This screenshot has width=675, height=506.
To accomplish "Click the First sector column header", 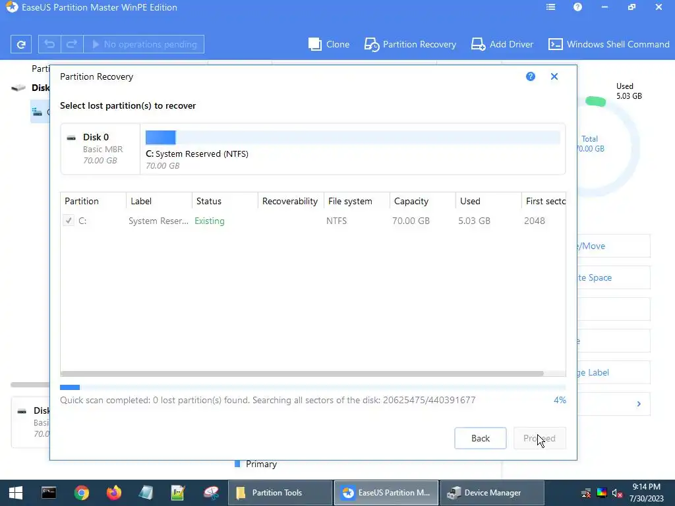I will pyautogui.click(x=544, y=201).
